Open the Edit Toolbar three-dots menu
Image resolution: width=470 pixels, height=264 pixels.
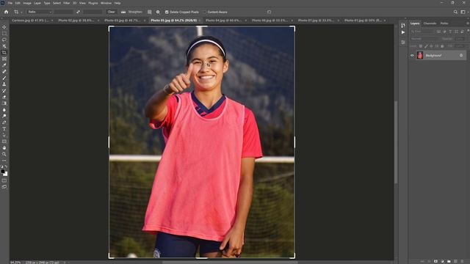4,161
